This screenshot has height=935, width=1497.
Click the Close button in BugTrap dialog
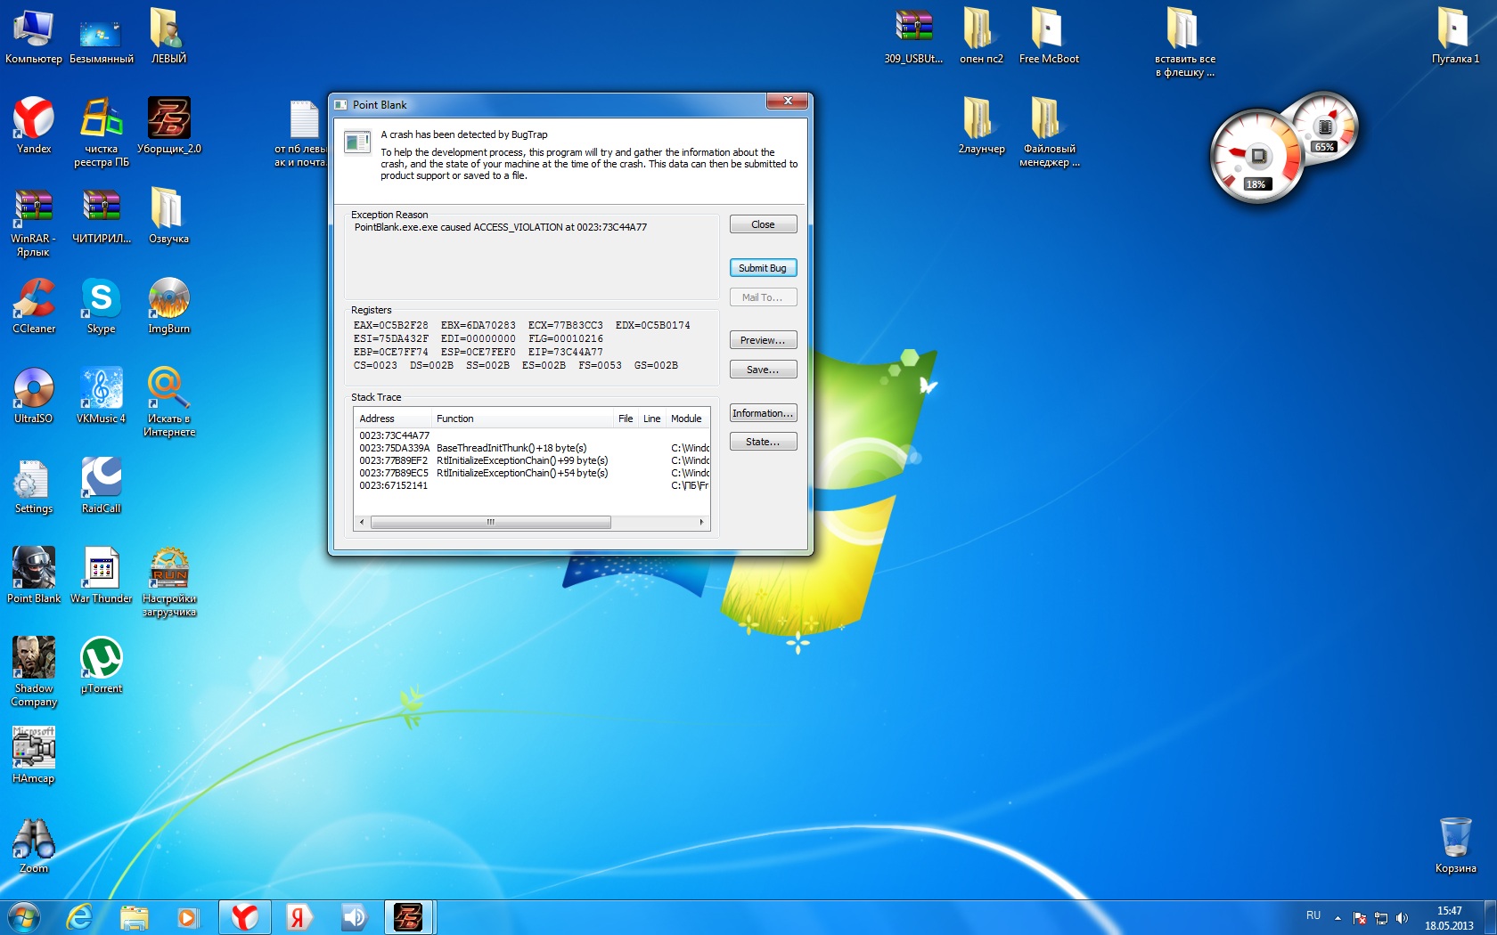[763, 224]
